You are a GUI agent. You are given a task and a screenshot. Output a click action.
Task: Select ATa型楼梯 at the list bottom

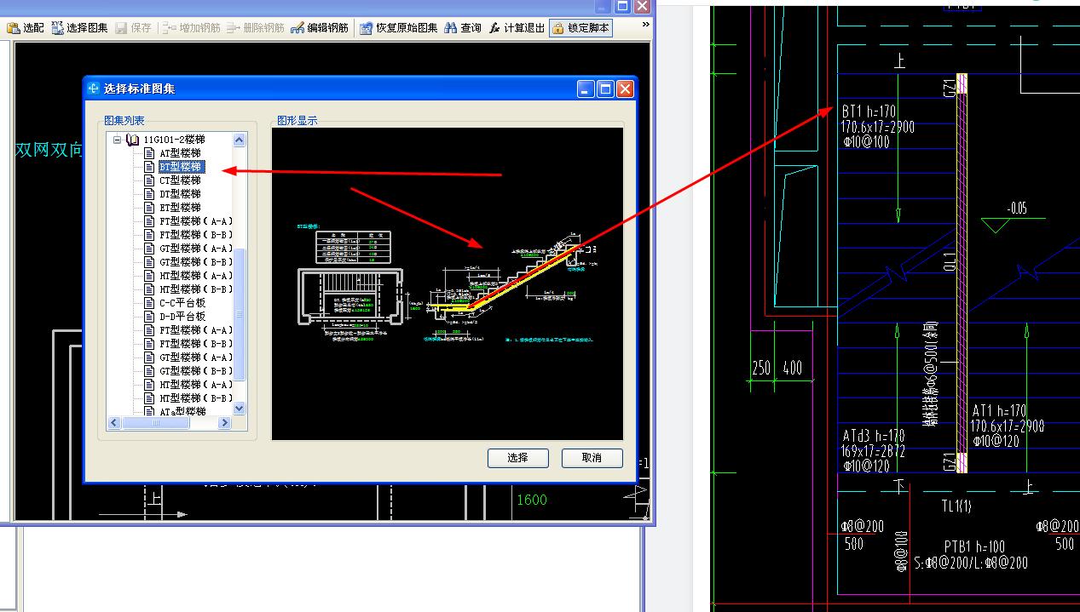point(182,411)
